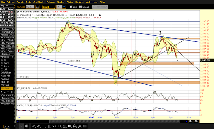The height and width of the screenshot is (129, 214).
Task: Open the Grid Charts menu
Action: tap(39, 2)
